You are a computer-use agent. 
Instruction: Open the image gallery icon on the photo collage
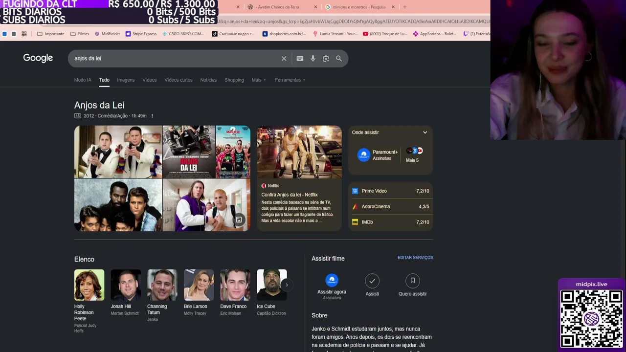tap(239, 220)
